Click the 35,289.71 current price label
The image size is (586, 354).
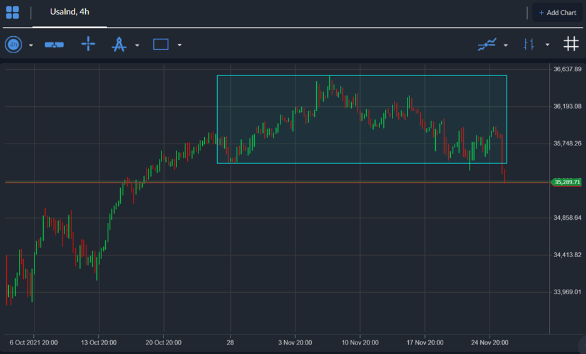click(567, 182)
